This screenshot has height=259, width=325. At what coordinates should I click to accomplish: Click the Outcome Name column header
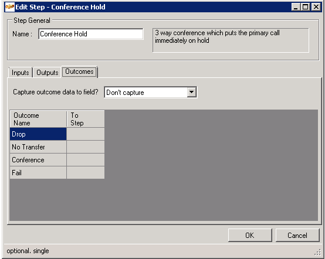click(x=38, y=119)
